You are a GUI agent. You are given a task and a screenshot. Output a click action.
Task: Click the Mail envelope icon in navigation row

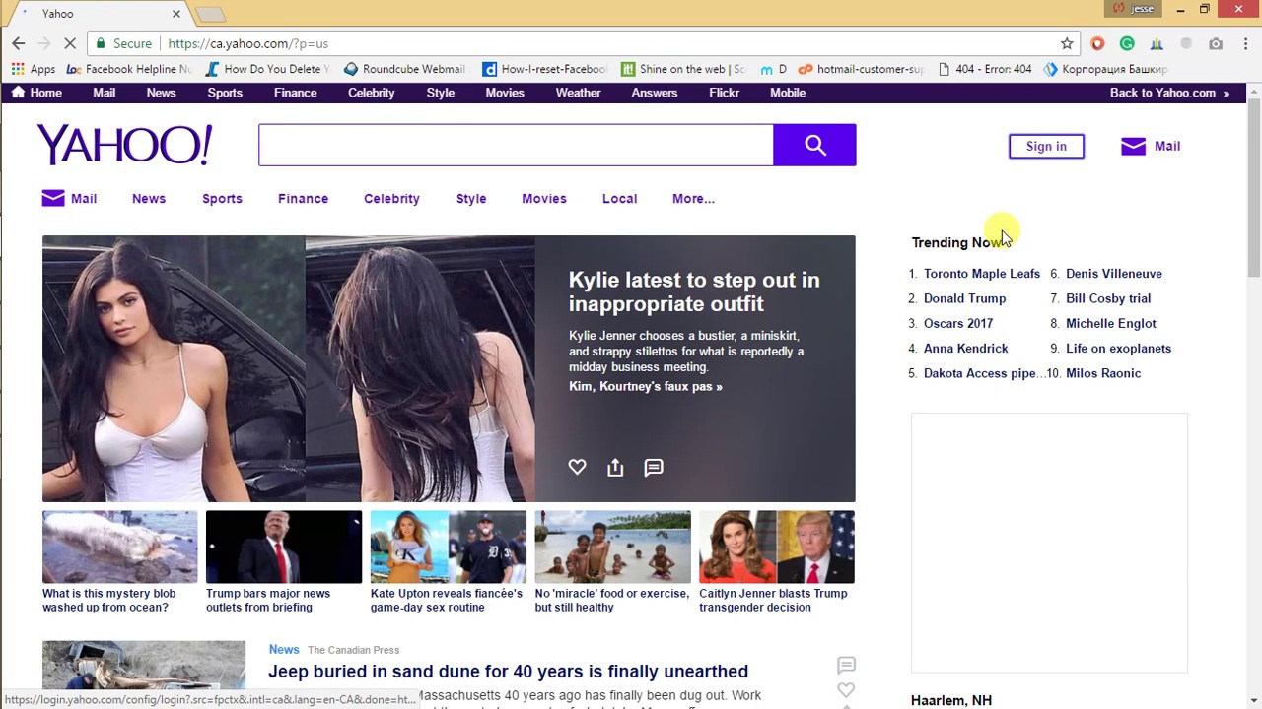coord(53,198)
